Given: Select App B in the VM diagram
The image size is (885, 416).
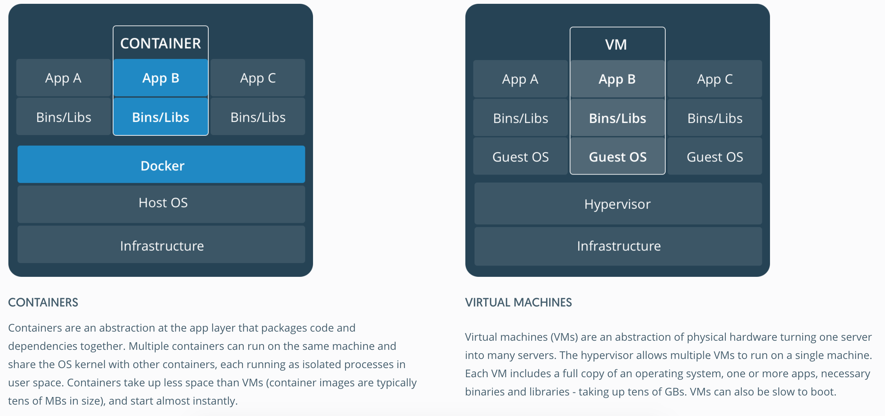Looking at the screenshot, I should [617, 79].
